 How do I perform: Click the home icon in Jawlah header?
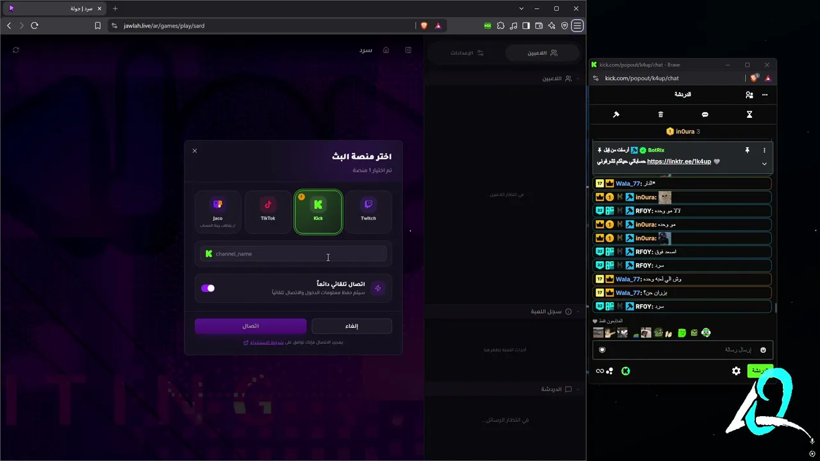(386, 50)
